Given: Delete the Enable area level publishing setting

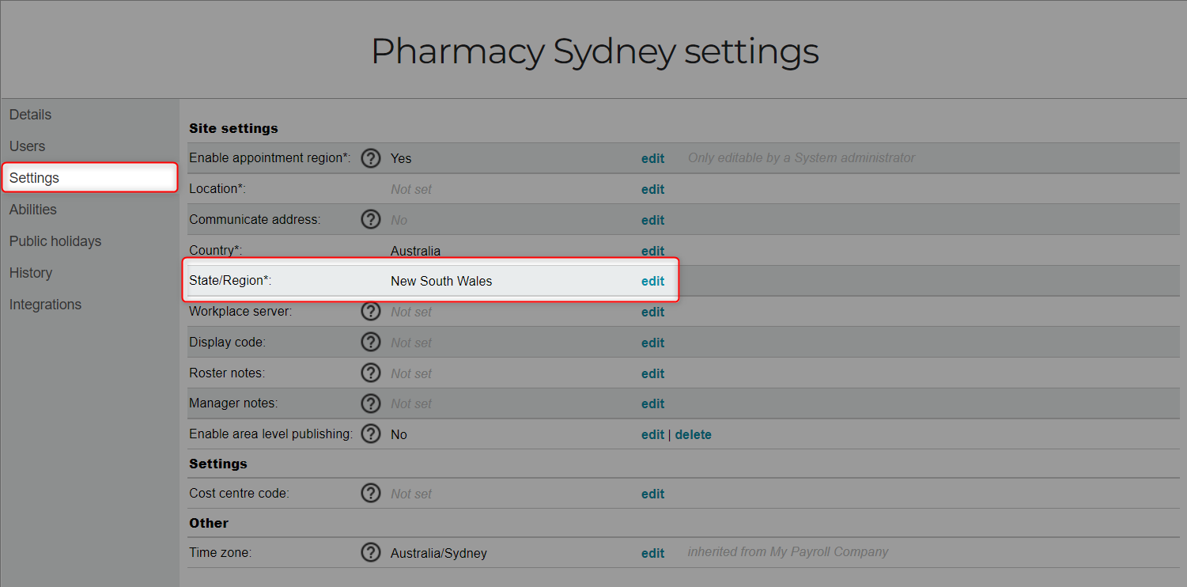Looking at the screenshot, I should click(x=693, y=434).
